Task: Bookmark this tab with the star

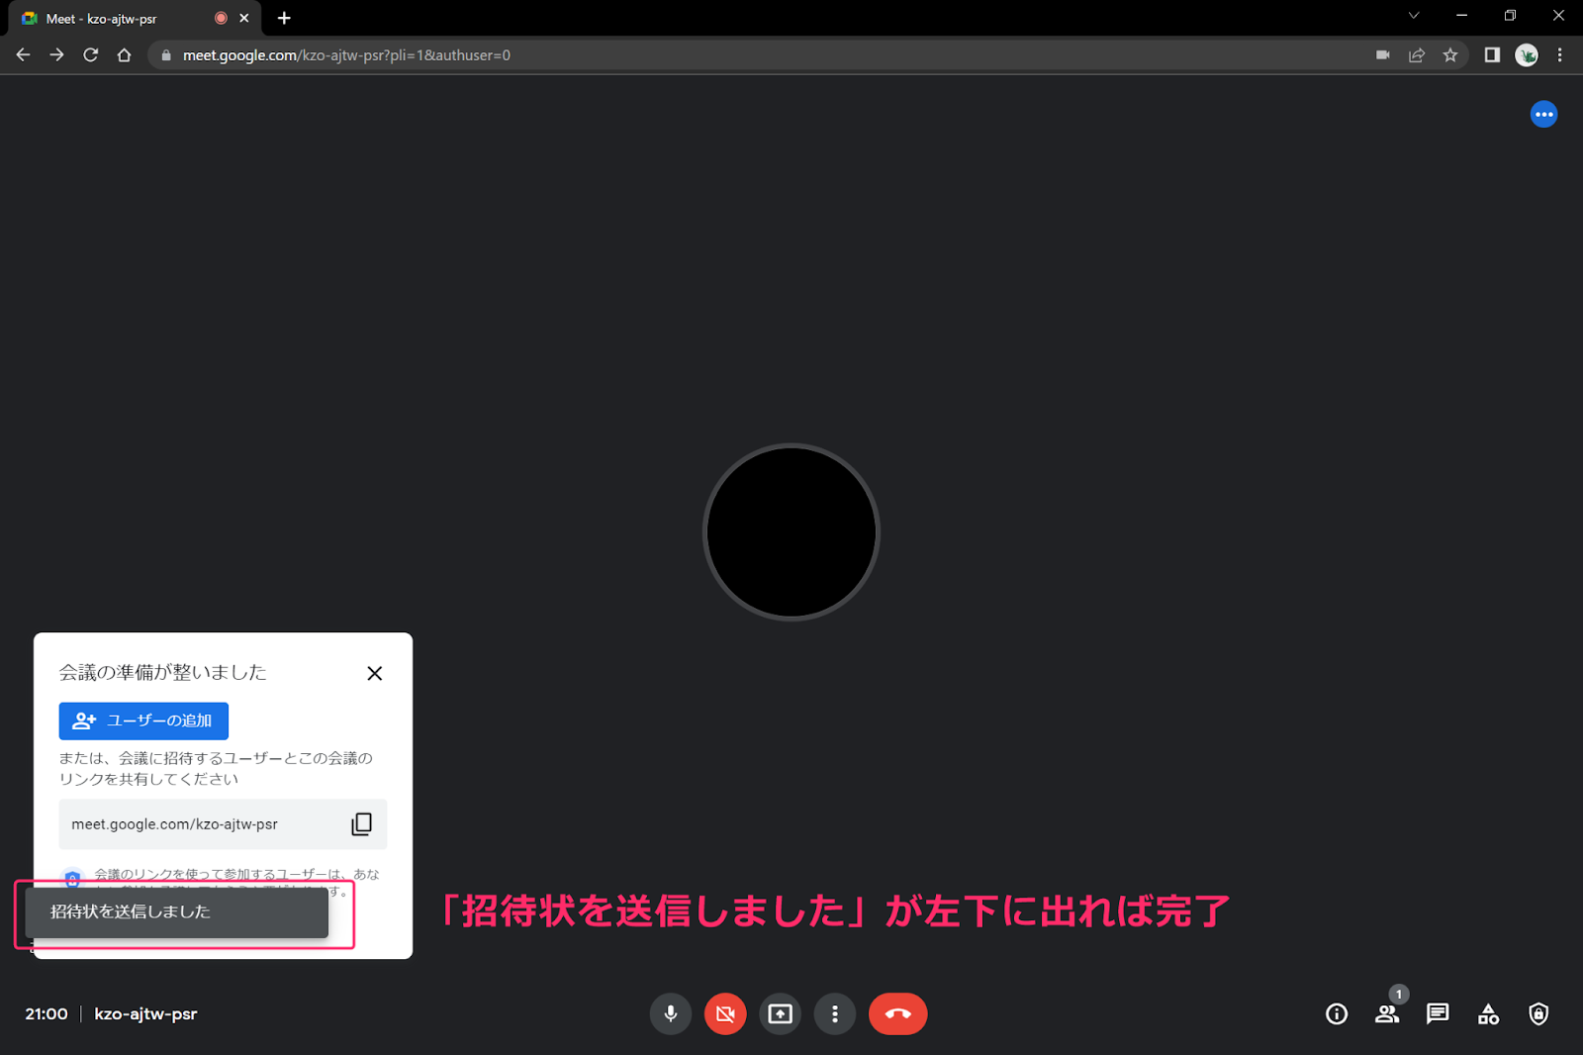Action: pyautogui.click(x=1450, y=55)
